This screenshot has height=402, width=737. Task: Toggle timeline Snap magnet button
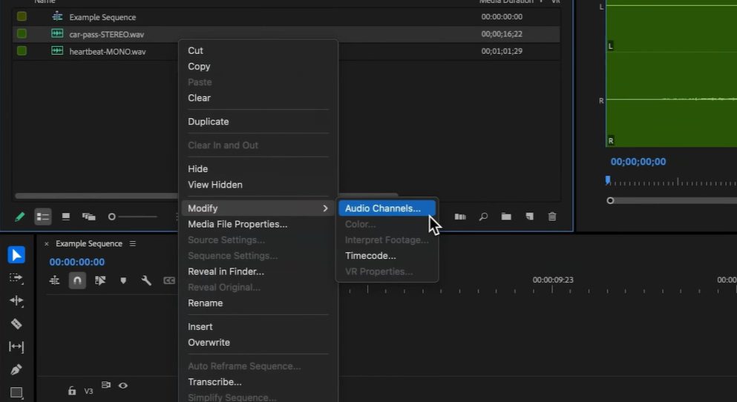pyautogui.click(x=77, y=280)
